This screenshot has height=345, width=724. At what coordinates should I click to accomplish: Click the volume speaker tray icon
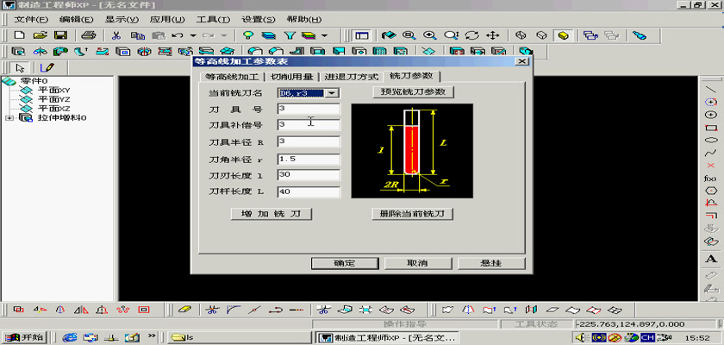pyautogui.click(x=580, y=337)
